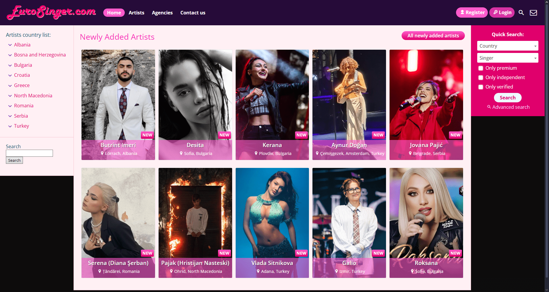Image resolution: width=549 pixels, height=292 pixels.
Task: Expand the Bulgaria country list entry
Action: coord(23,65)
